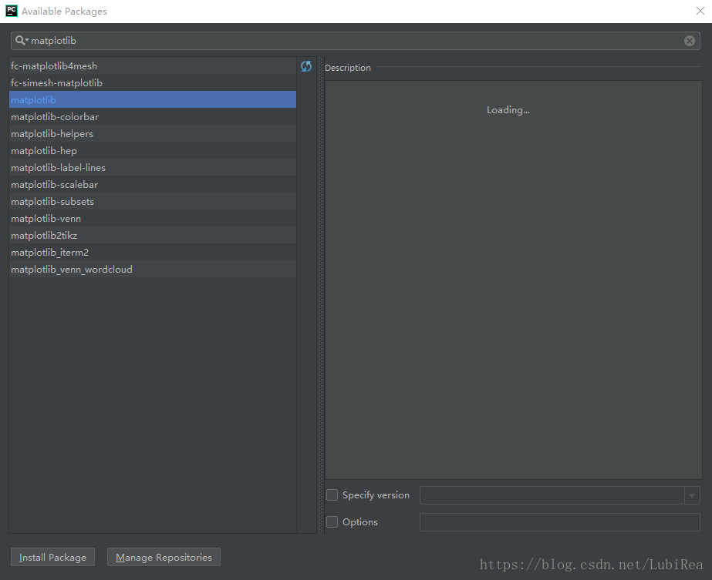Click the reload package list icon
Viewport: 712px width, 580px height.
point(306,66)
